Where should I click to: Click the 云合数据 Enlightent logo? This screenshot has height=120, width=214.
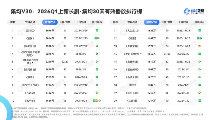click(x=196, y=11)
